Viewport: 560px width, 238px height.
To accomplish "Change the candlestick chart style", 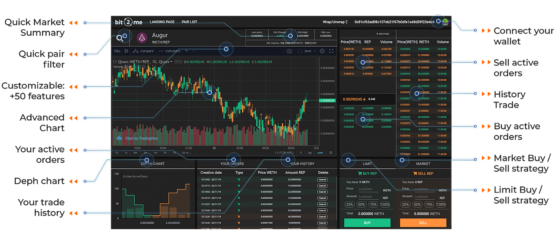I will pos(127,51).
